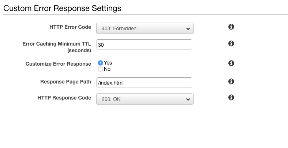
Task: Click the Response Page Path label
Action: click(66, 82)
